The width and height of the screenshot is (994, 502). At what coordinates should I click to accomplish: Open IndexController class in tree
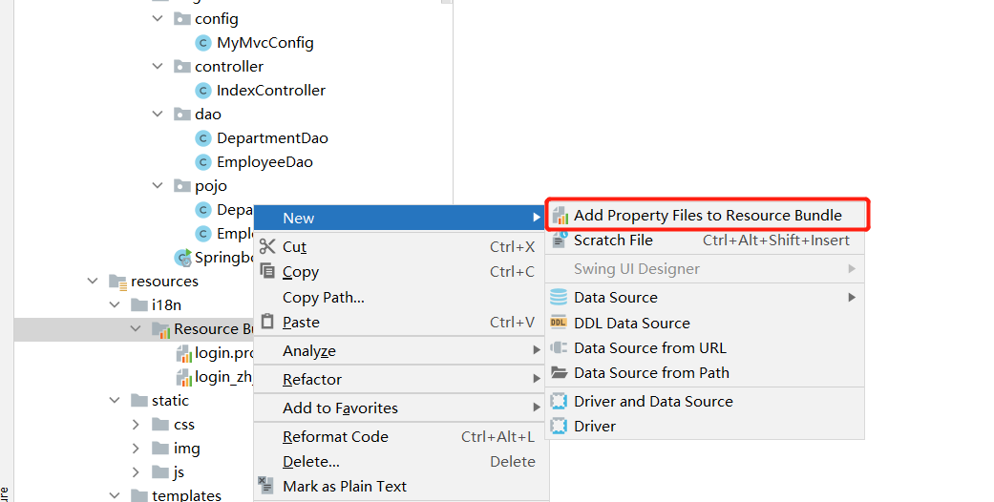pos(270,91)
